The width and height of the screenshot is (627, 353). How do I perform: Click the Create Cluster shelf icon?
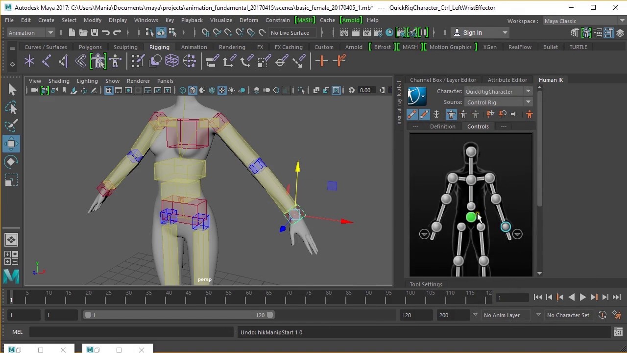point(190,61)
